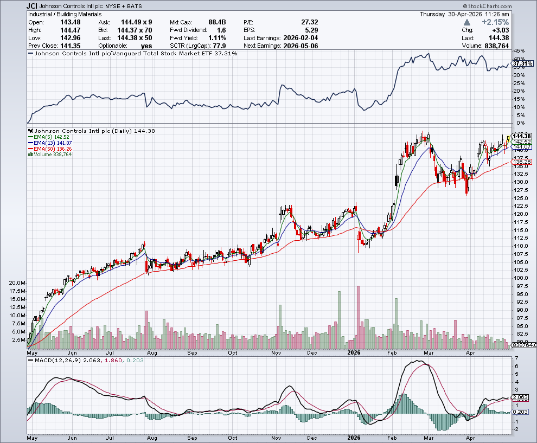The height and width of the screenshot is (443, 537).
Task: Click the 141.07 EMA(13) blue axis tag
Action: [522, 147]
